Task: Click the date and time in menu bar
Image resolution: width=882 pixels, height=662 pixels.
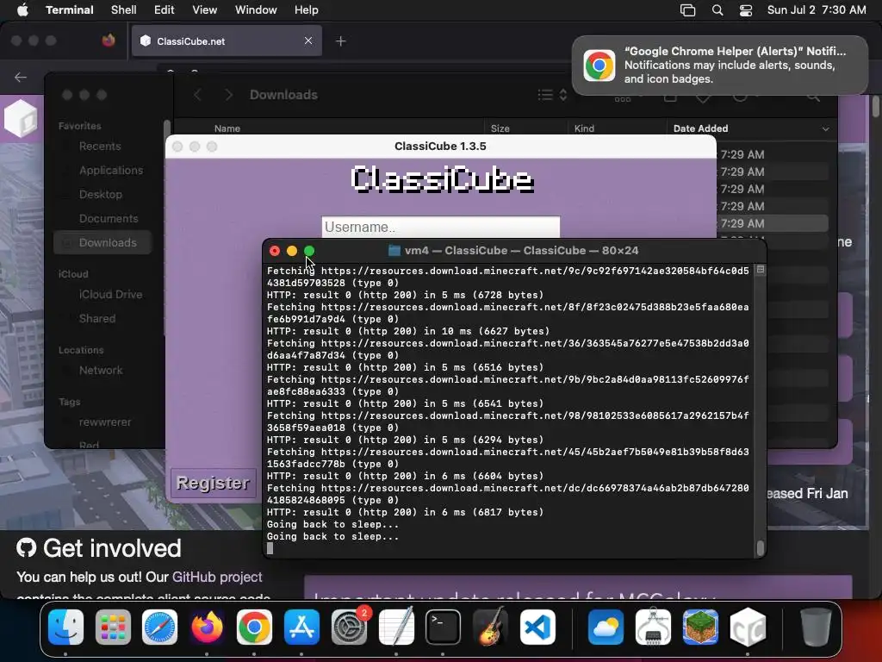Action: [x=817, y=10]
